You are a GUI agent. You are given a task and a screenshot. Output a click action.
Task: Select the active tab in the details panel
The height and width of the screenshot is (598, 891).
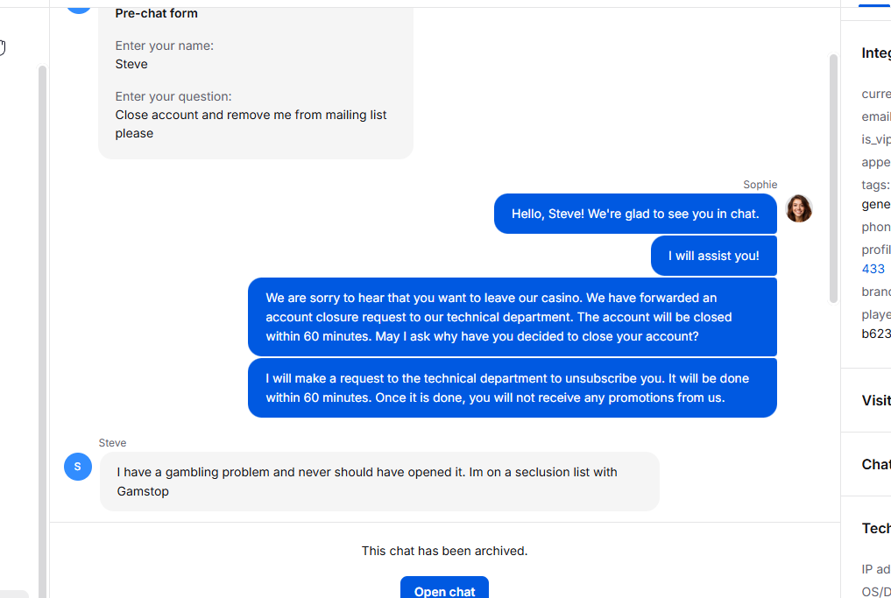(x=873, y=4)
